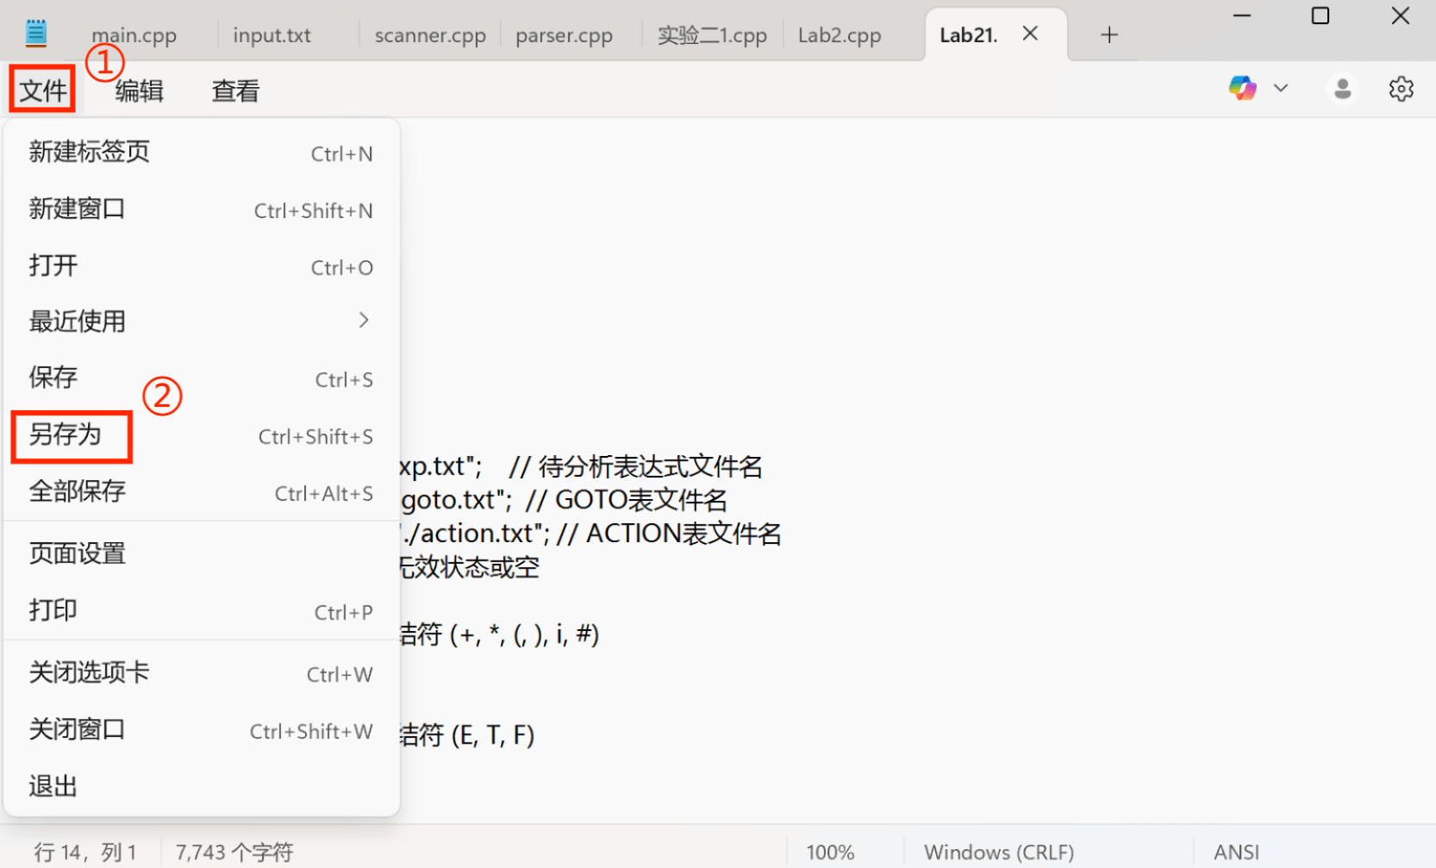This screenshot has width=1436, height=868.
Task: Select 退出 to exit Notepad
Action: 53,785
